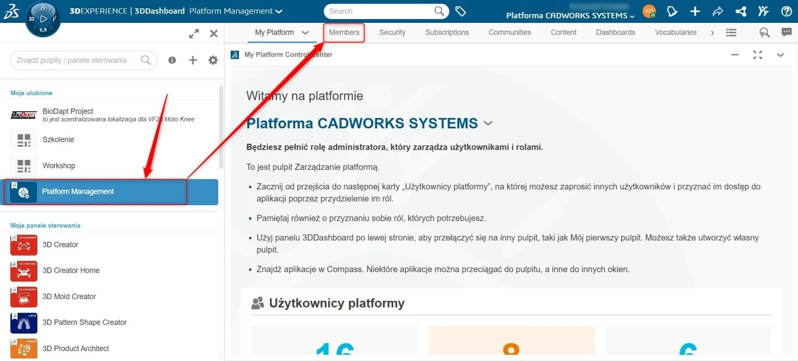Click Moje panele sterowania section header

45,225
